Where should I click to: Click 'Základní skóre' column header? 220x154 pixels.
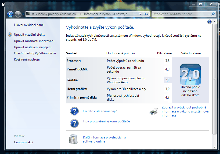click(190, 53)
